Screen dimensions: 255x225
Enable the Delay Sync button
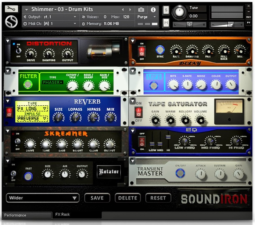160,50
